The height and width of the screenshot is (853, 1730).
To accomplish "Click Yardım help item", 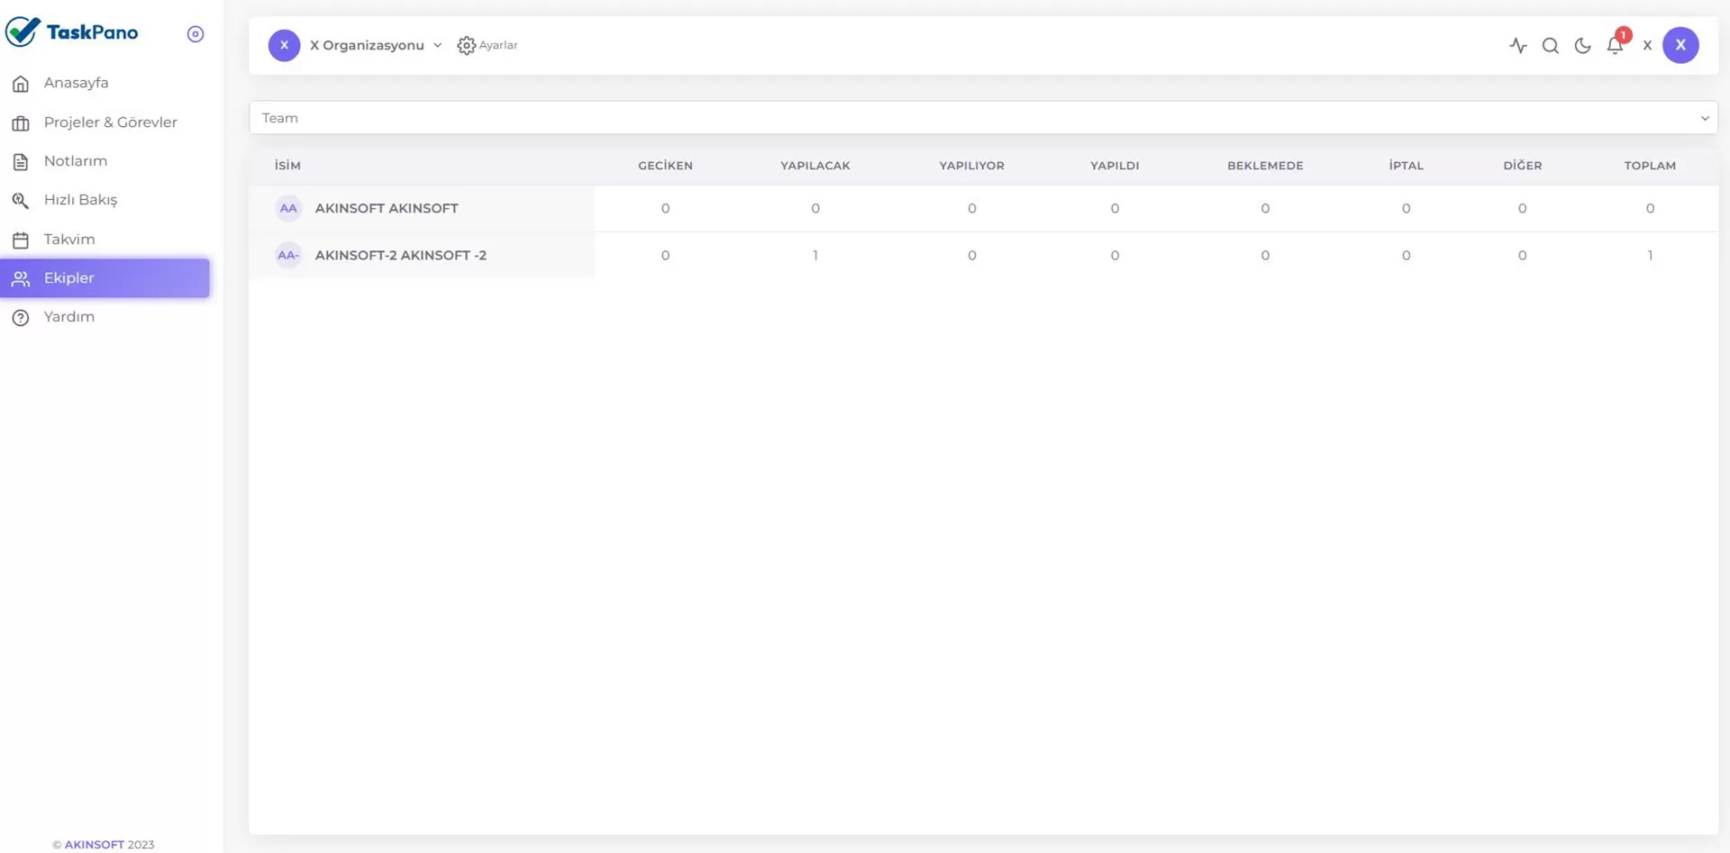I will point(68,317).
